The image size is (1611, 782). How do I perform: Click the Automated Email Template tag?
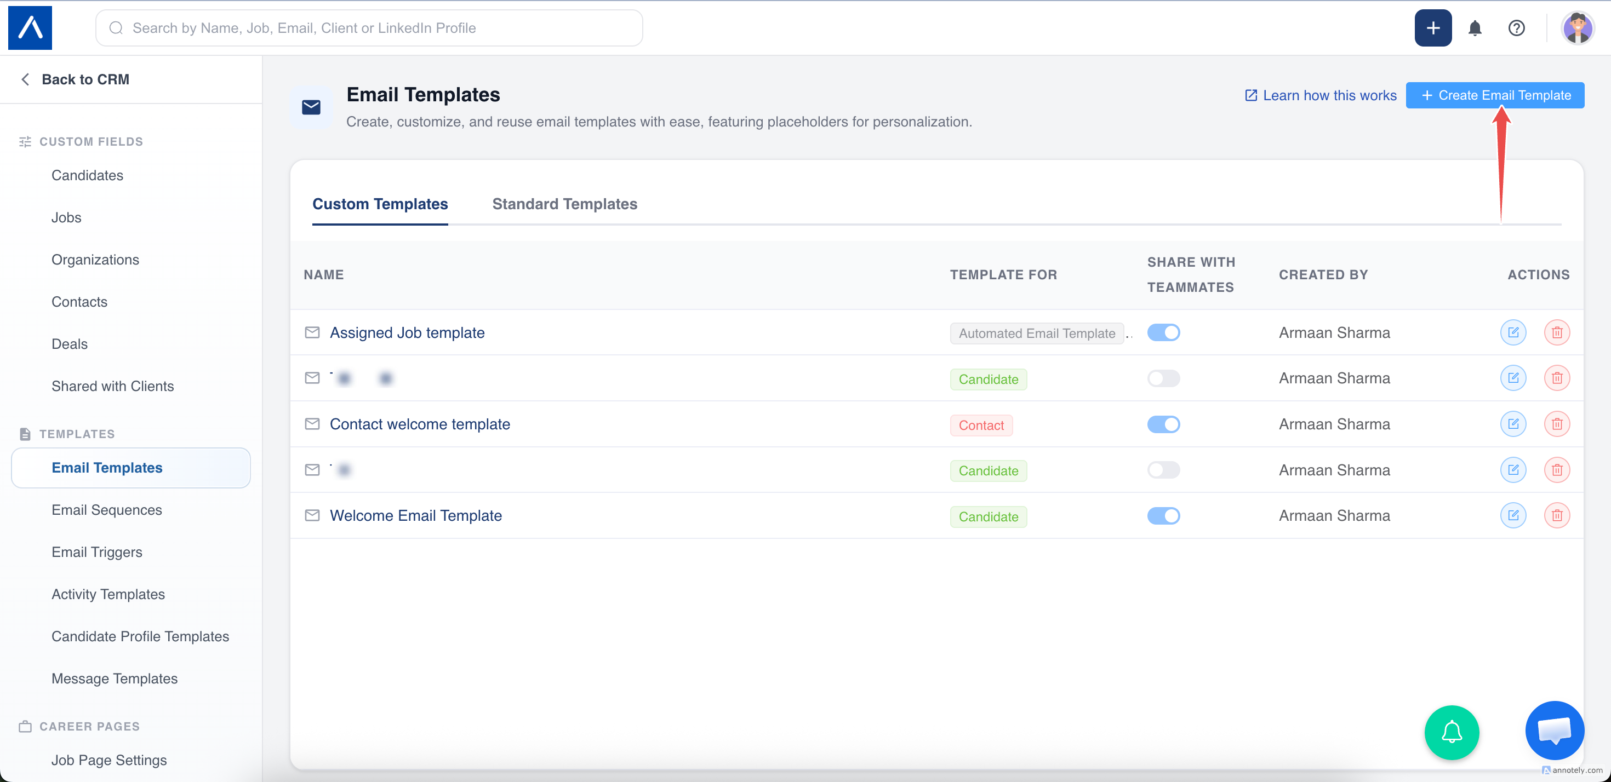(1036, 333)
